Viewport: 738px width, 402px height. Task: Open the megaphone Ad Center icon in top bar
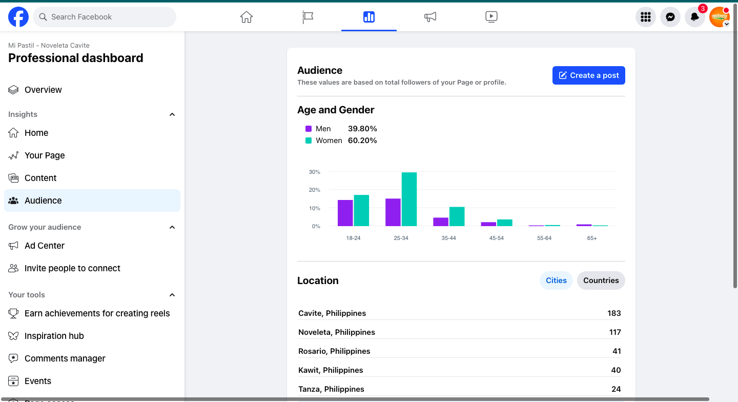click(430, 17)
